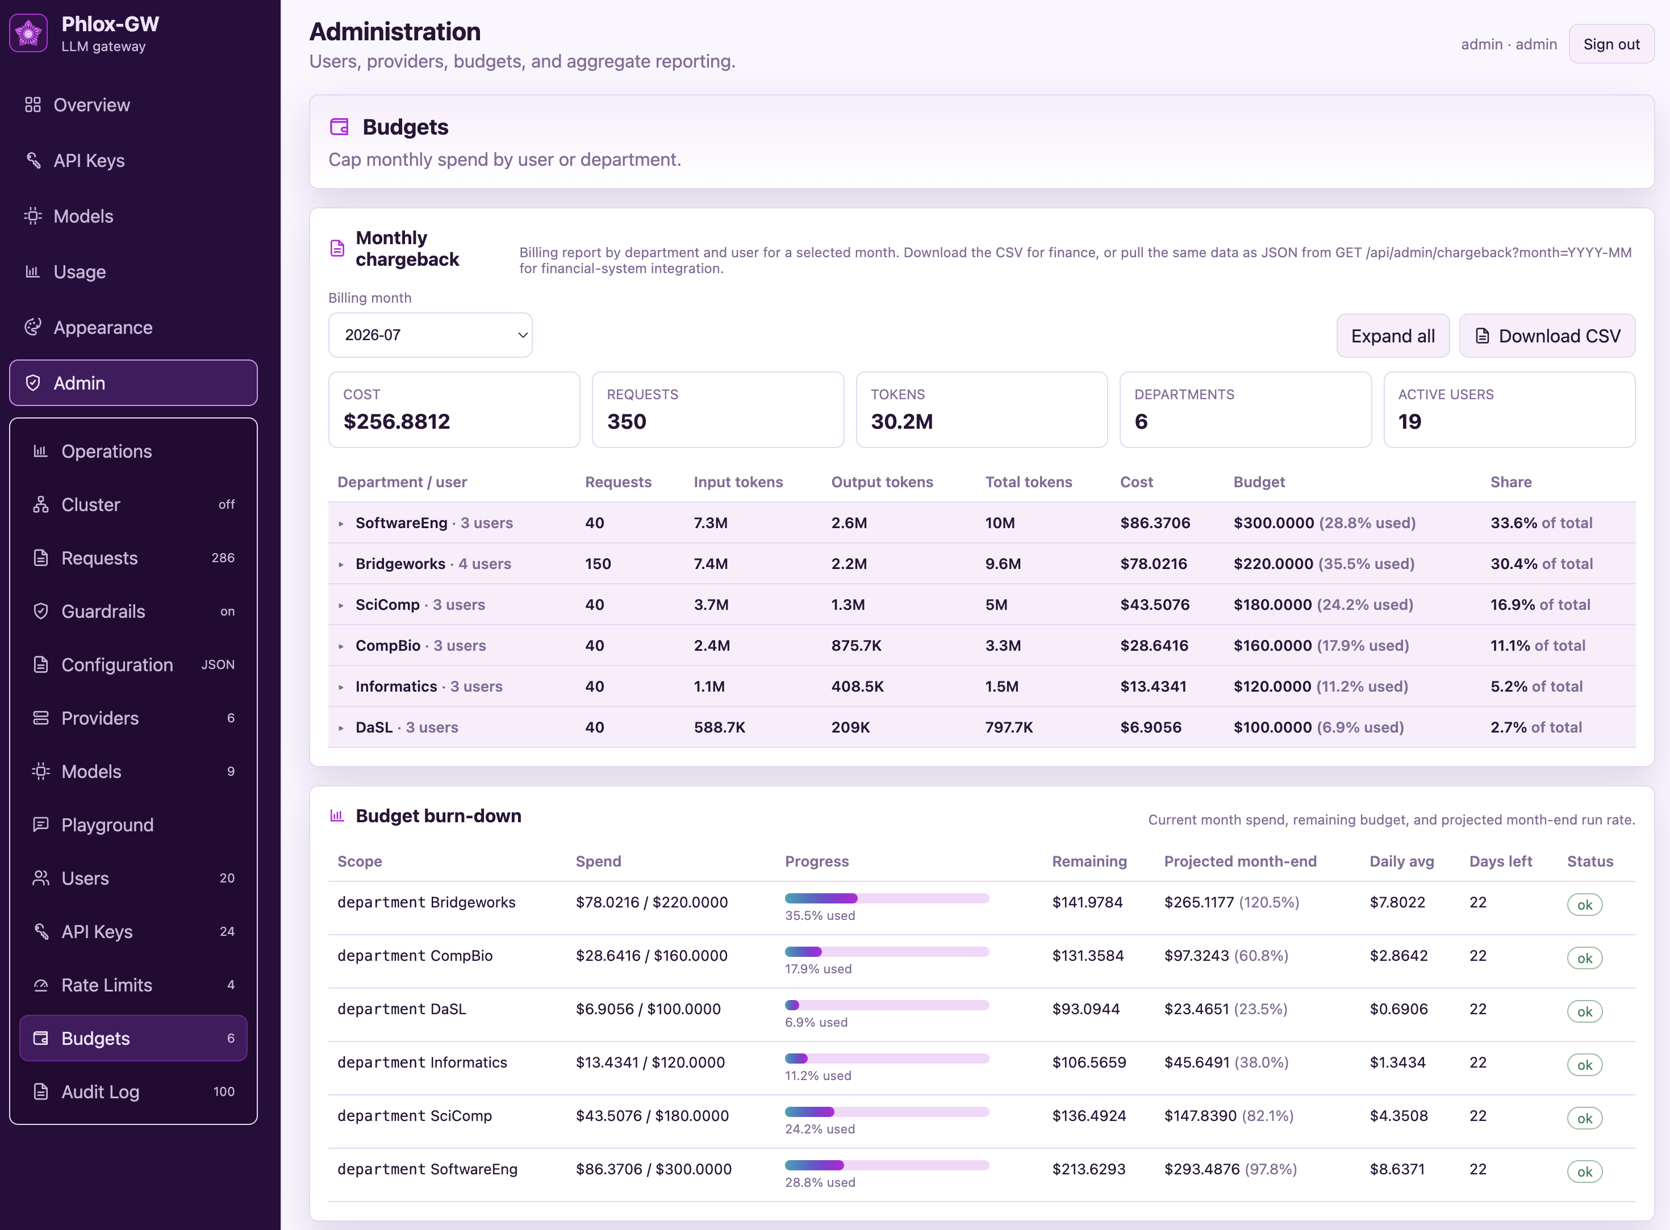Click the file icon beside Audit Log
Screen dimensions: 1670x1230
click(41, 1091)
